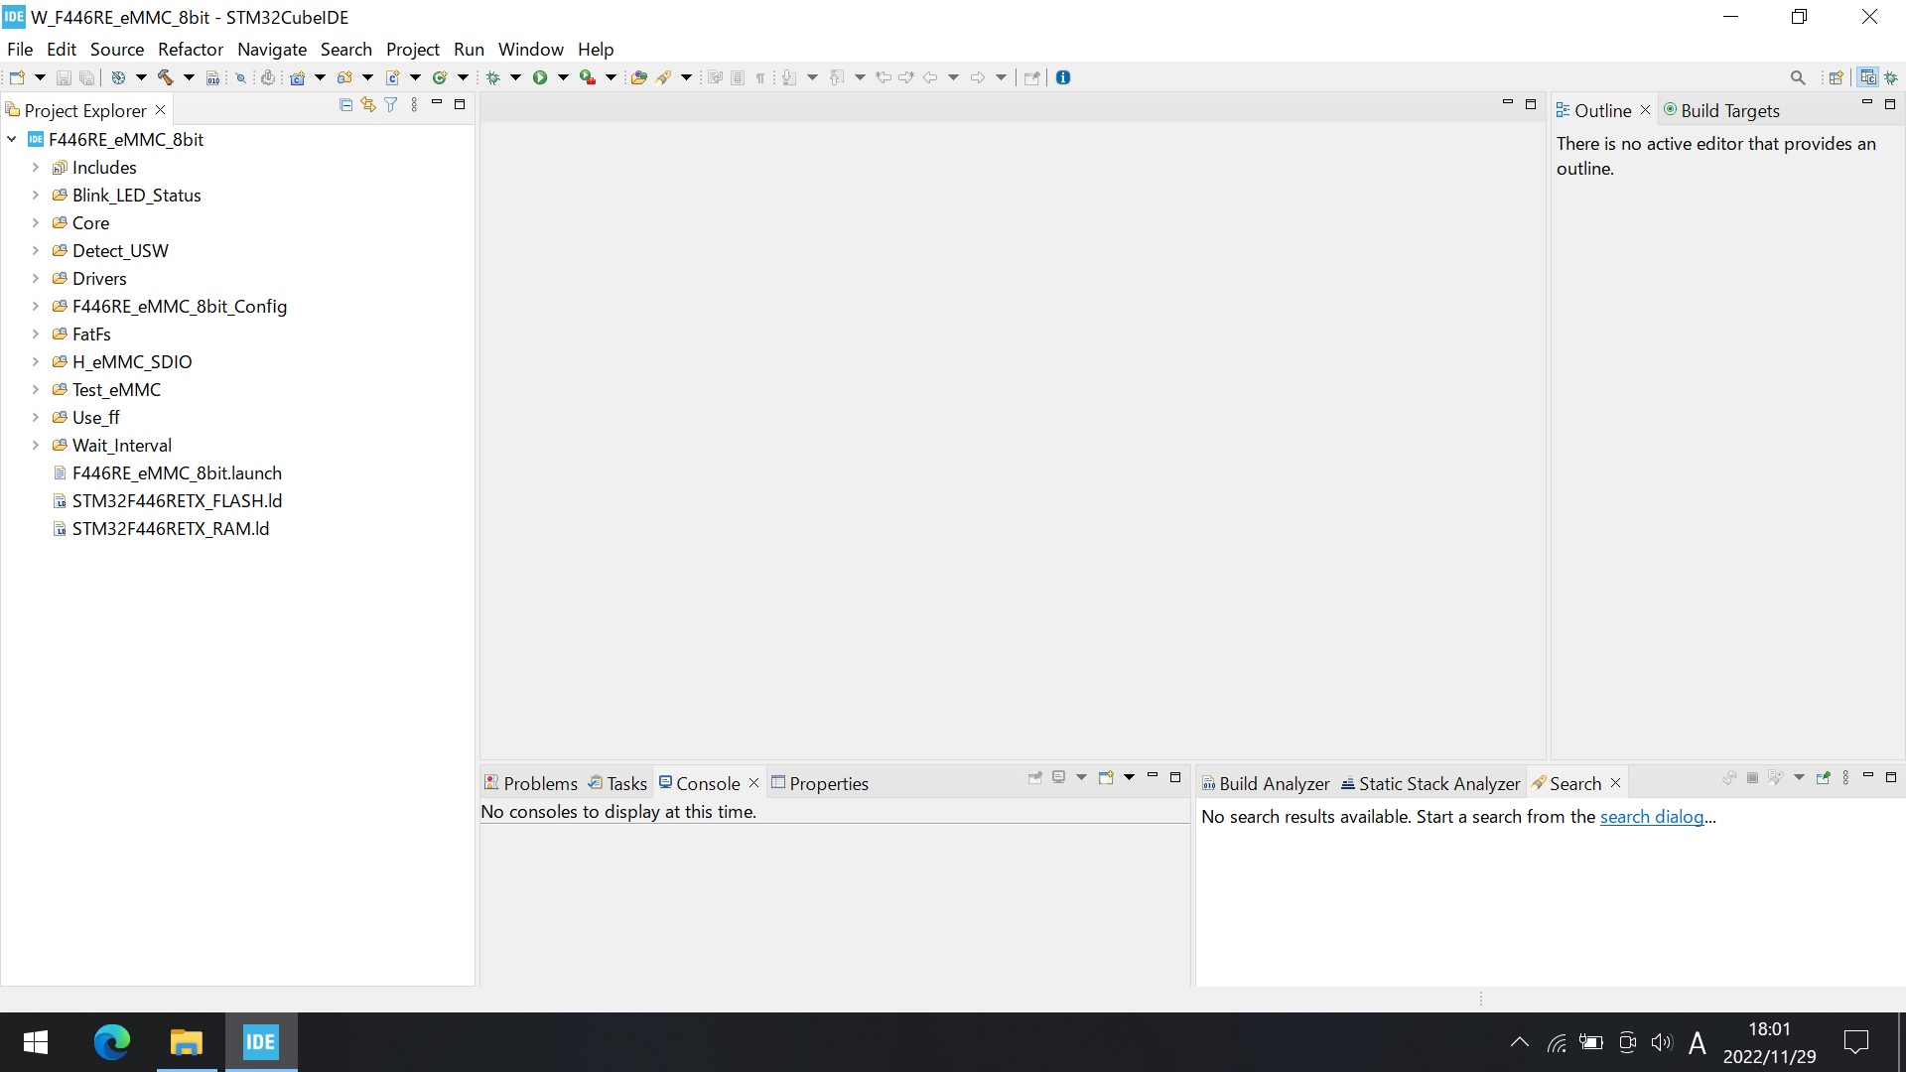Click the Information Center blue icon
Viewport: 1906px width, 1072px height.
[x=1063, y=77]
